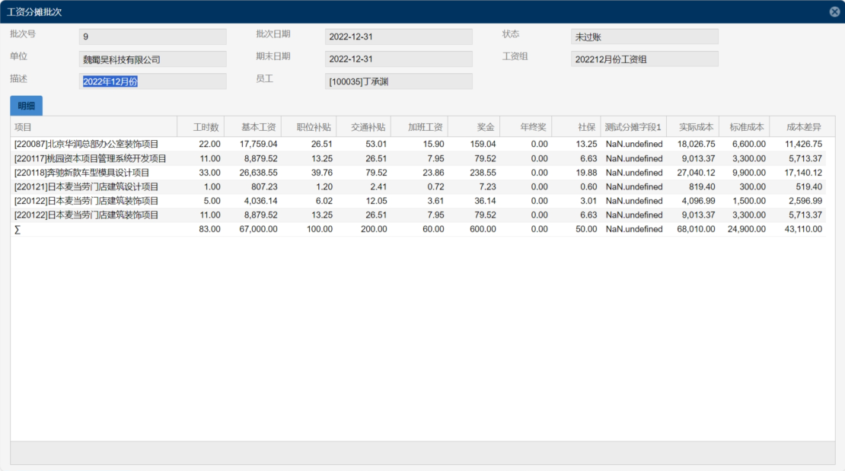Click the 批次号 input field
The height and width of the screenshot is (471, 845).
point(152,37)
